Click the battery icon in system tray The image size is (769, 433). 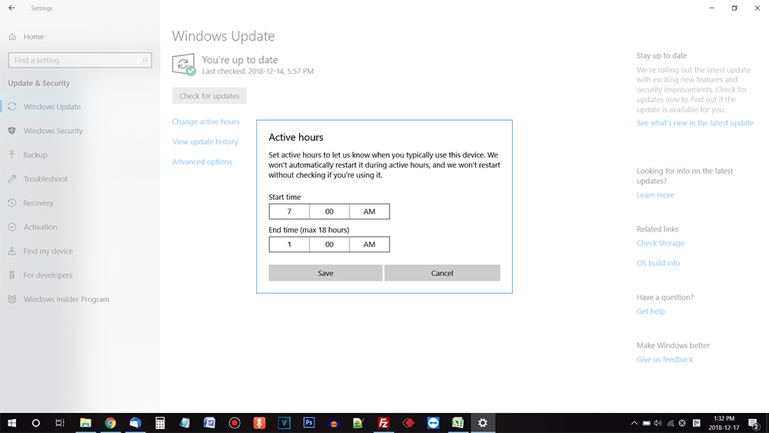(647, 423)
